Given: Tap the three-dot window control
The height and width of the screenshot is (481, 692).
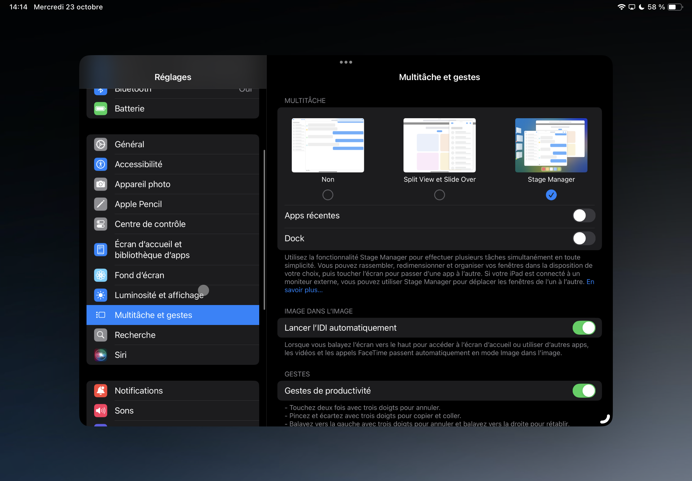Looking at the screenshot, I should coord(346,62).
